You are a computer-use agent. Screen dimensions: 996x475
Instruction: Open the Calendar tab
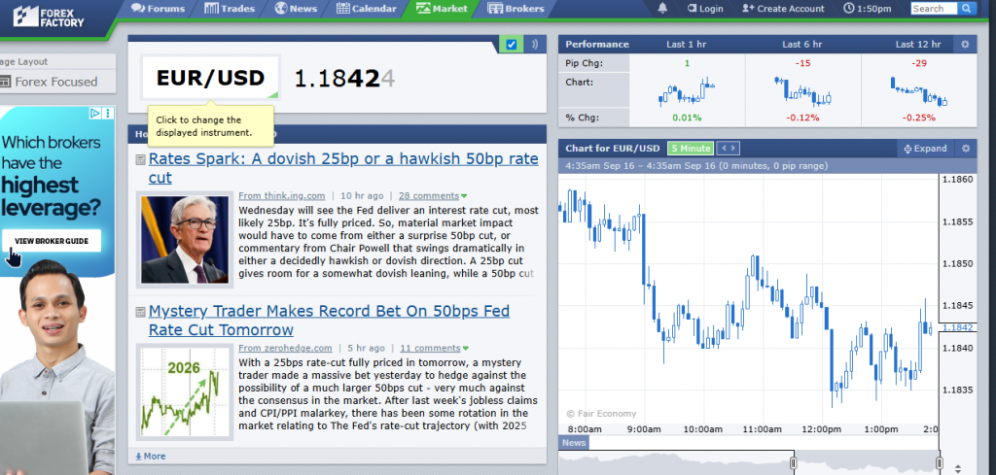[x=367, y=9]
